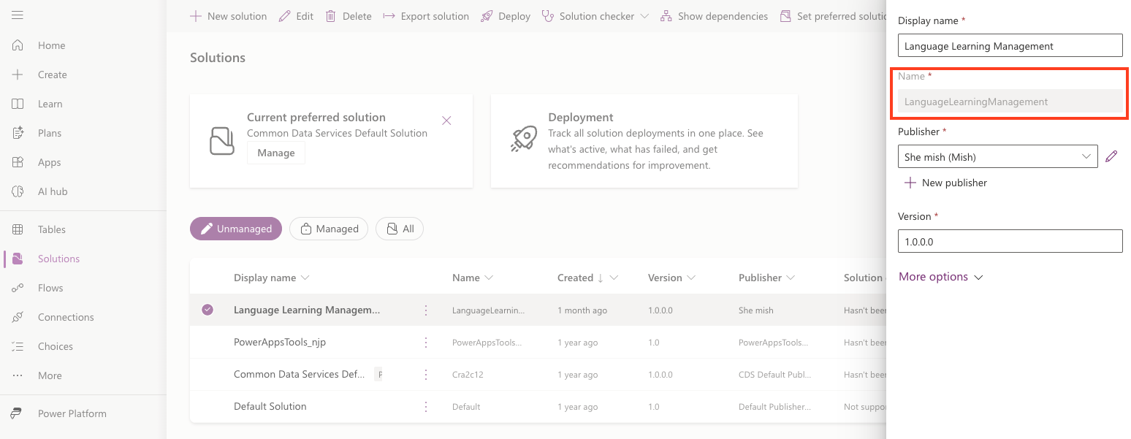Screen dimensions: 1131x439
Task: Expand the Solution checker dropdown arrow
Action: tap(644, 16)
